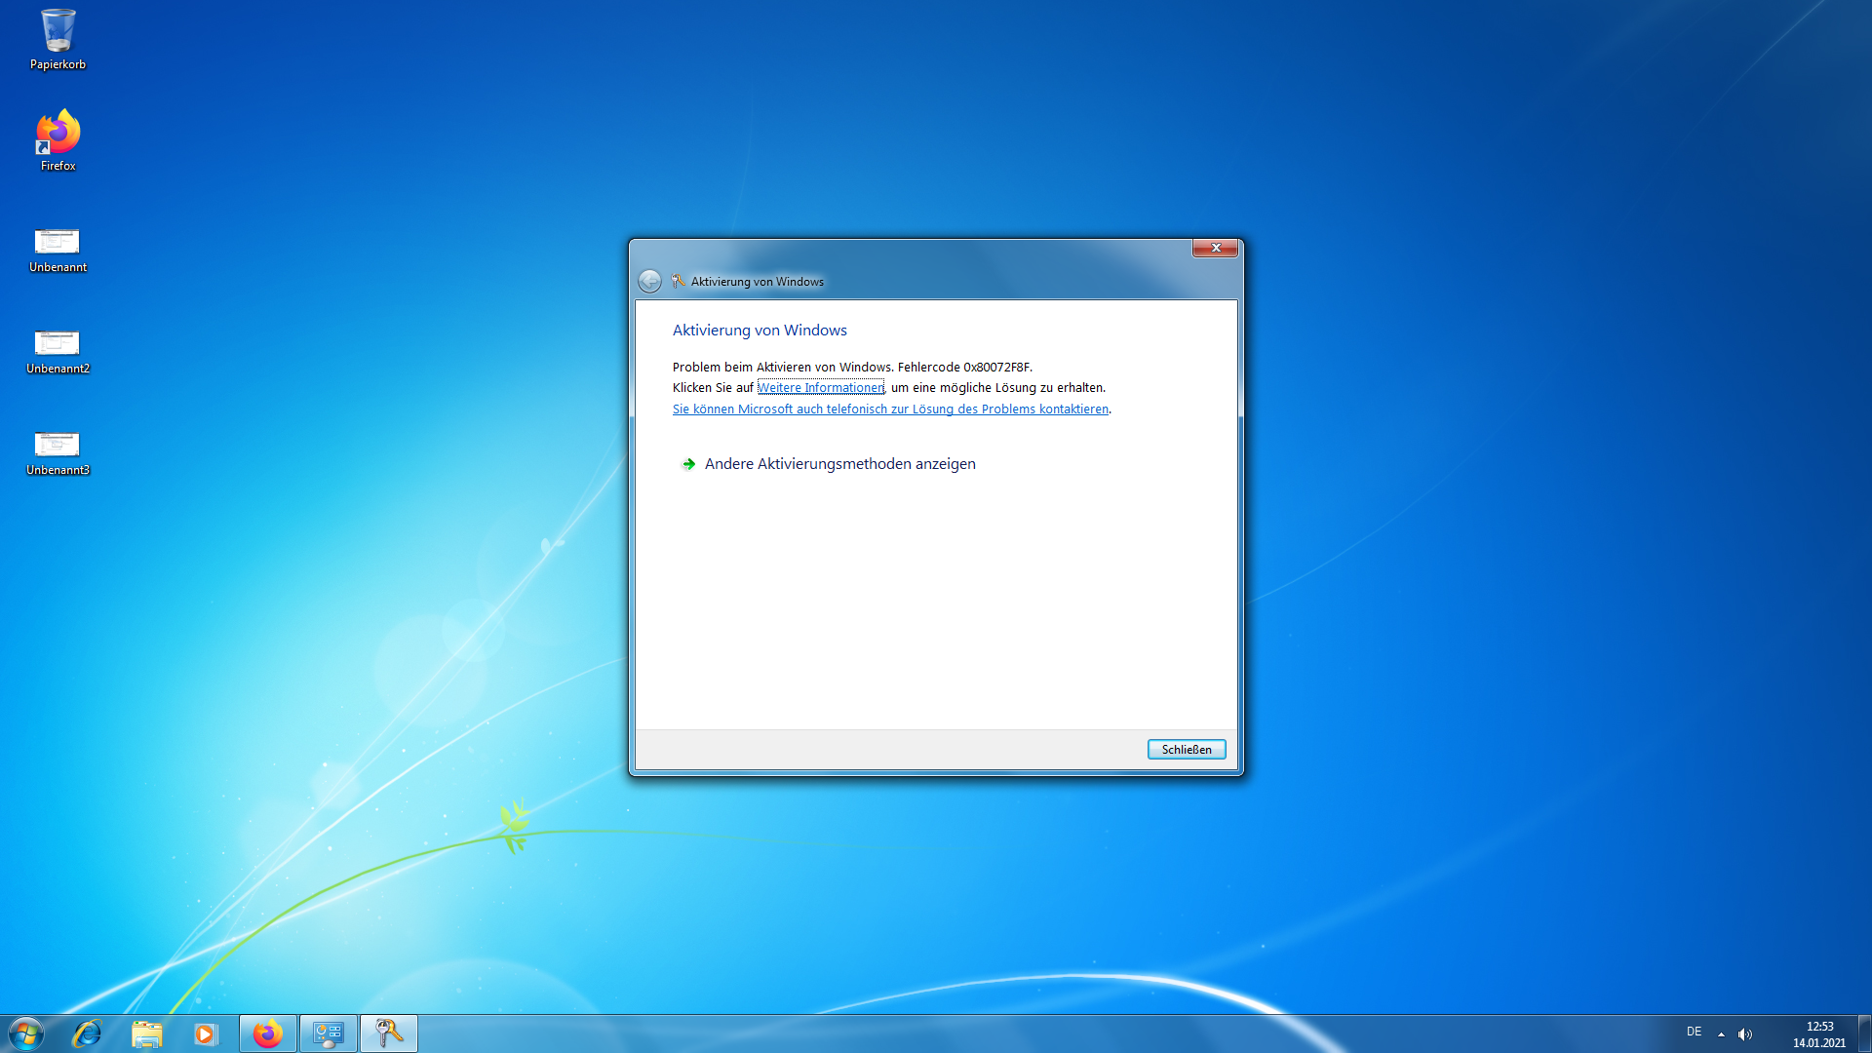The image size is (1872, 1053).
Task: Launch Internet Explorer from taskbar
Action: point(87,1033)
